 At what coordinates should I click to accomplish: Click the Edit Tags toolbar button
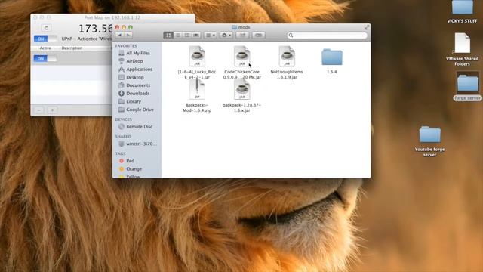coord(258,36)
